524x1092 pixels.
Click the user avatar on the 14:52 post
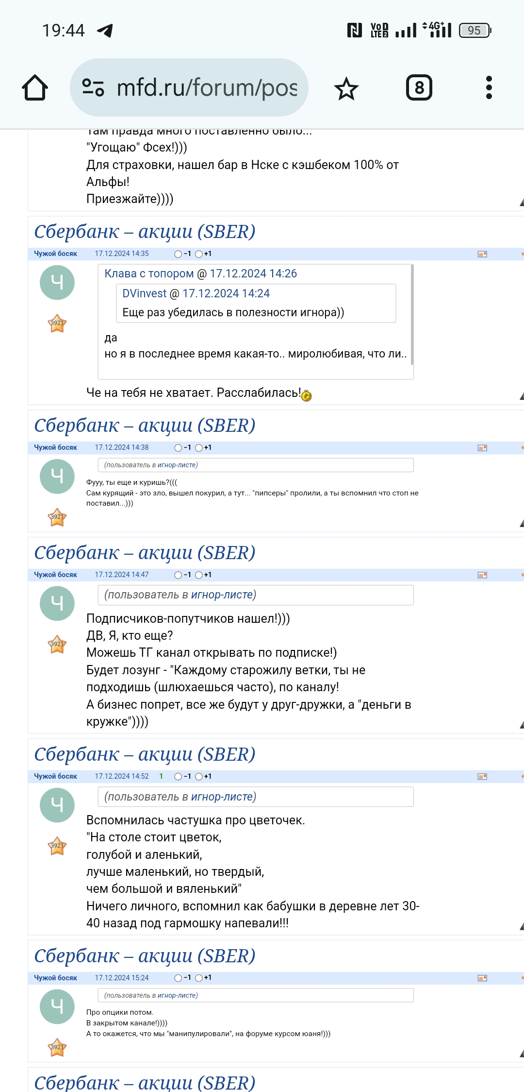click(57, 805)
